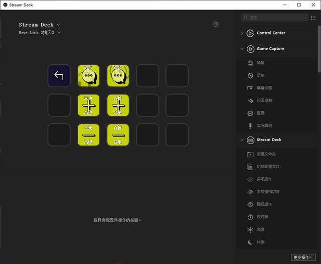This screenshot has height=264, width=321.
Task: Focus the action search field
Action: [275, 18]
